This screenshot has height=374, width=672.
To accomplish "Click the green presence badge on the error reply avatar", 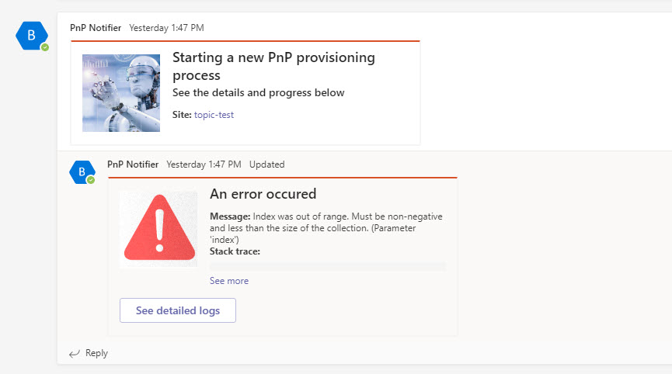I will point(91,180).
